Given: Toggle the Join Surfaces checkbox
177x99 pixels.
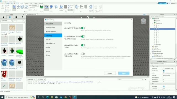Looking at the screenshot, I should tap(29, 10).
